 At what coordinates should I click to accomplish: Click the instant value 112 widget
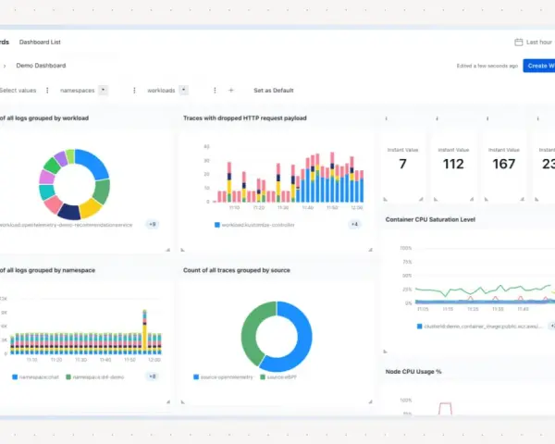point(453,164)
